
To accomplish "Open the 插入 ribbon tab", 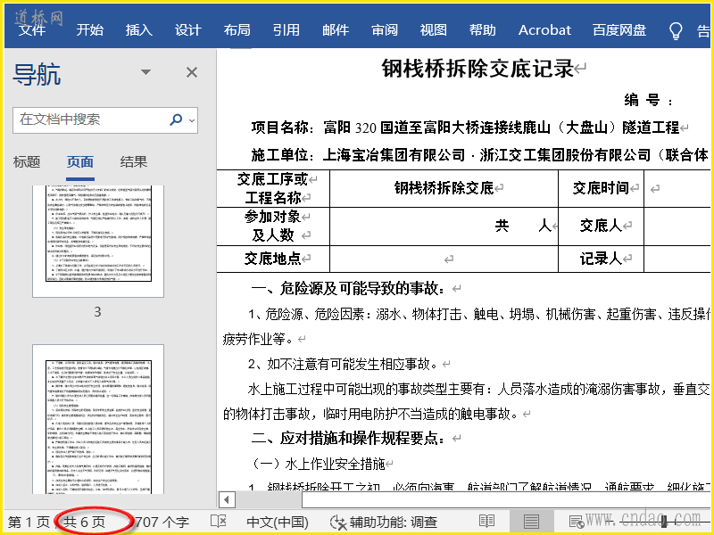I will [139, 30].
